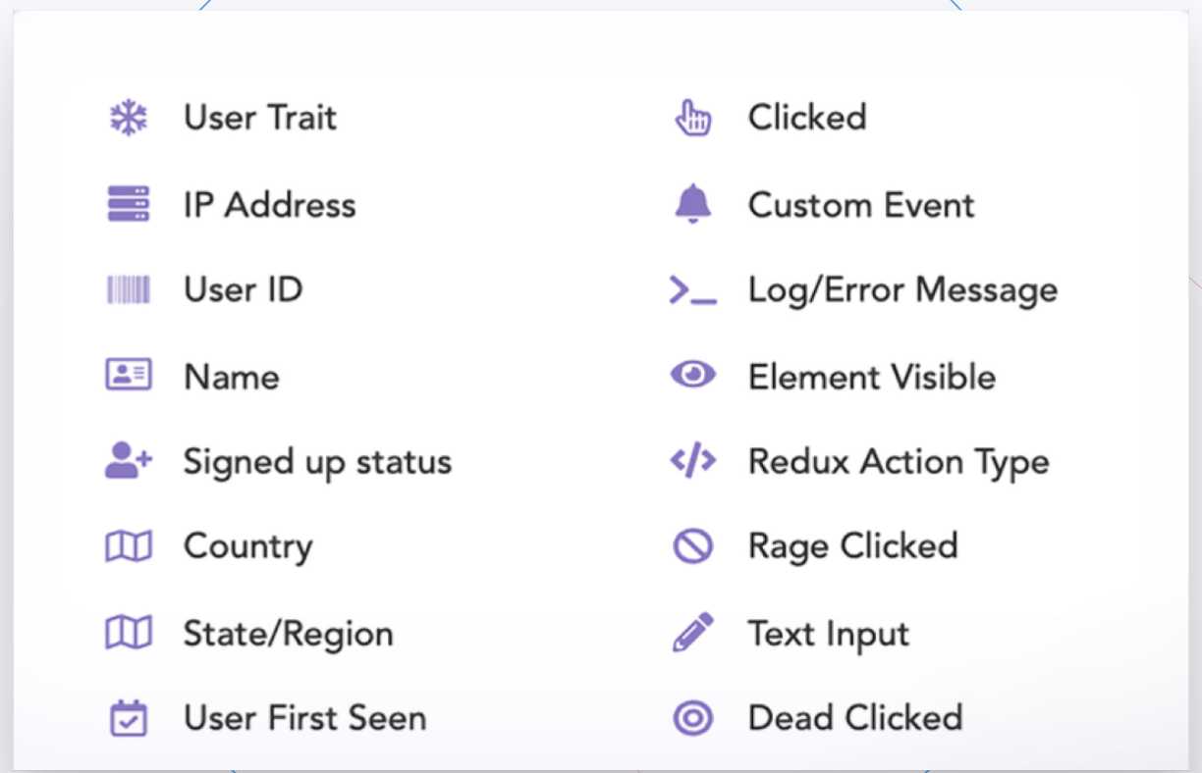Image resolution: width=1202 pixels, height=773 pixels.
Task: Click the bullseye icon for Dead Clicked
Action: point(693,717)
